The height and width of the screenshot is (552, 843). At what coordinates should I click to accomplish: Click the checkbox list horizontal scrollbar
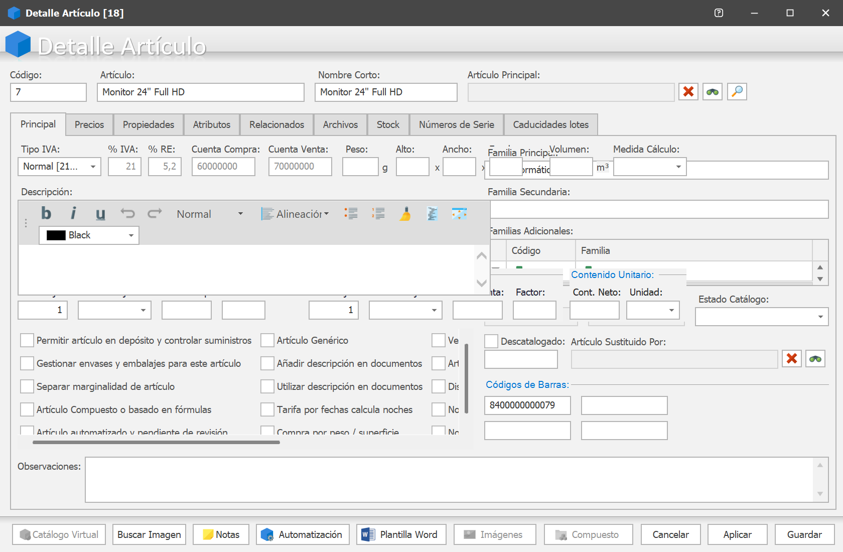point(156,442)
